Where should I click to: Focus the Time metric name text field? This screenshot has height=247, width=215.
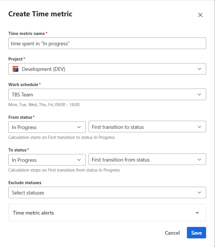pyautogui.click(x=107, y=44)
